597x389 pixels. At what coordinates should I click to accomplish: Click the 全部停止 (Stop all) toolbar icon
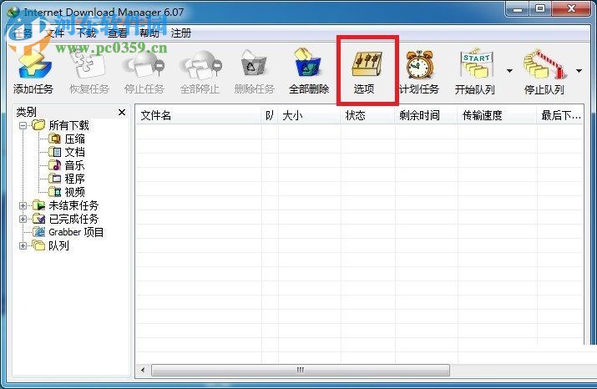200,71
